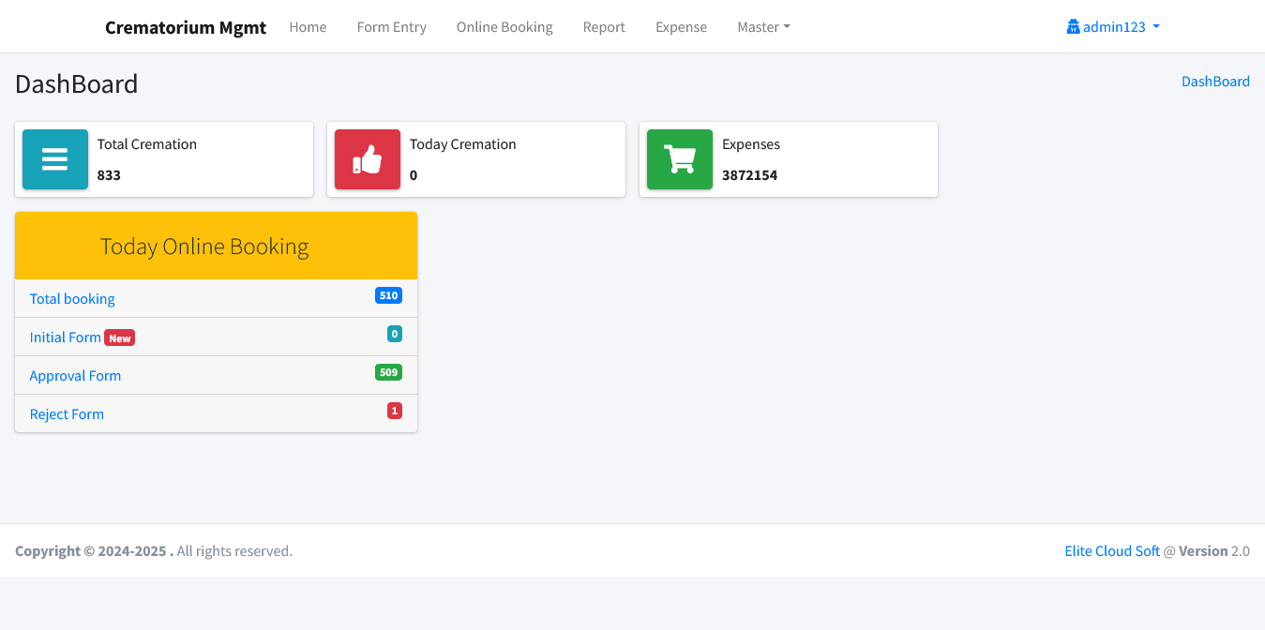Click the red New badge beside Initial Form

point(119,338)
